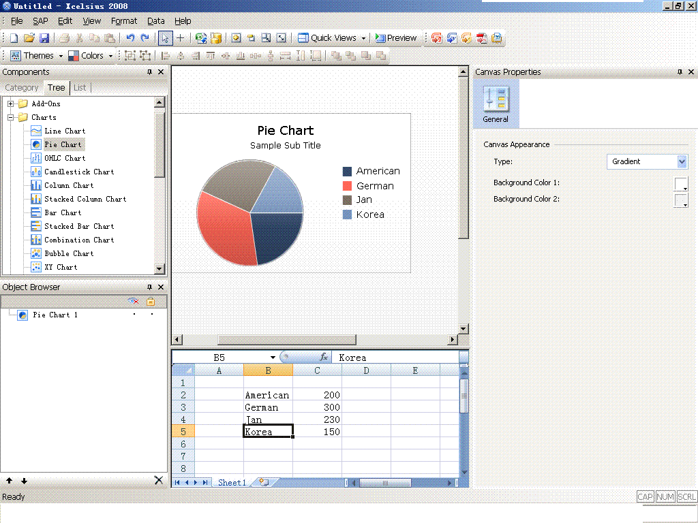
Task: Open Quick Views
Action: tap(331, 38)
